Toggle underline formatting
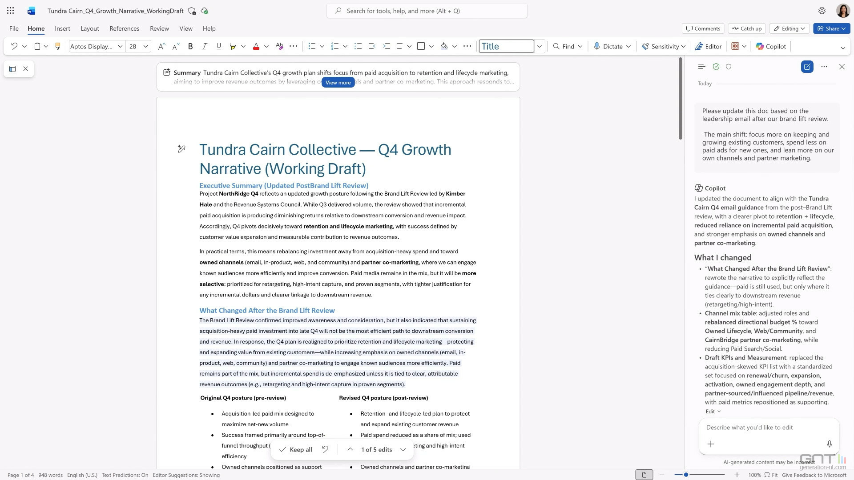This screenshot has width=854, height=480. tap(218, 46)
